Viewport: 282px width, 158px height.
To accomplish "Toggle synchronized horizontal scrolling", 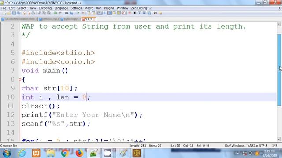I will pyautogui.click(x=93, y=13).
